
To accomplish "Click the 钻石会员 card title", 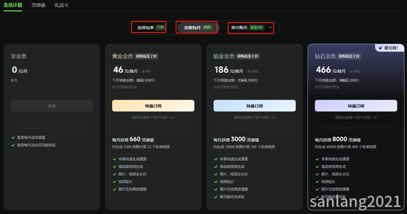I will coord(325,56).
